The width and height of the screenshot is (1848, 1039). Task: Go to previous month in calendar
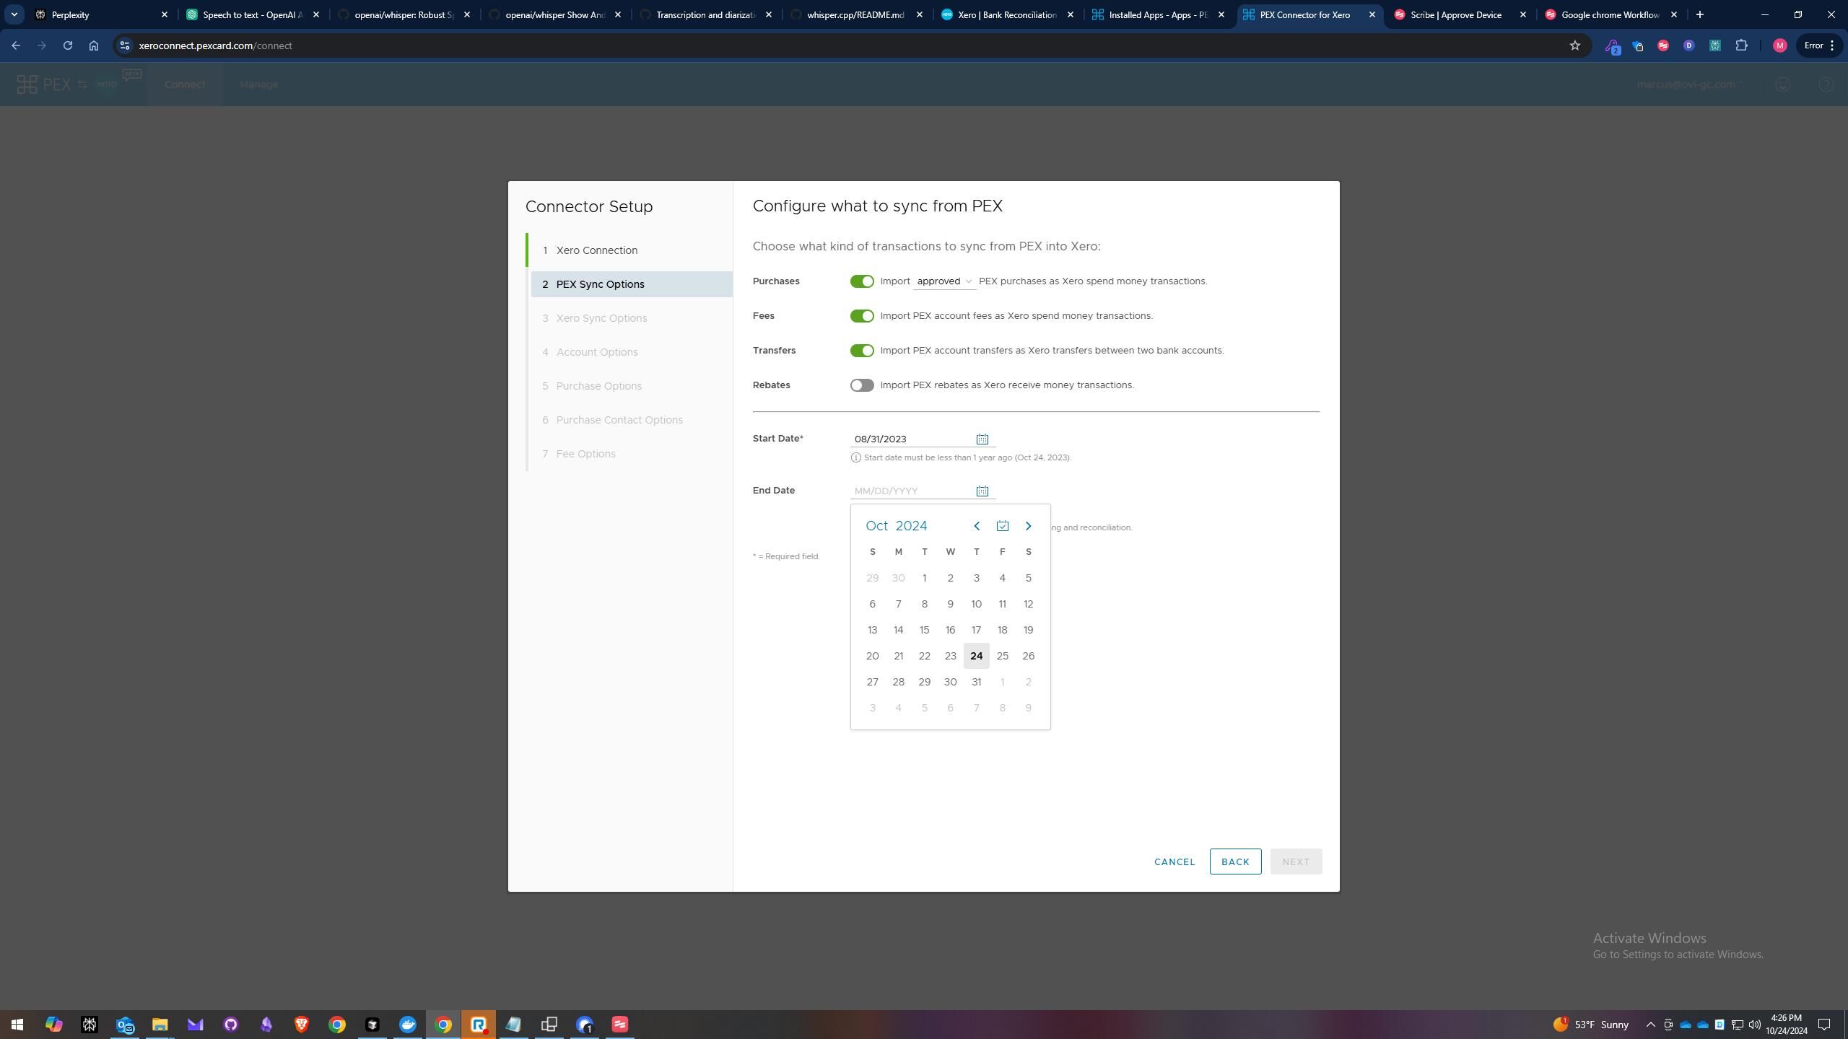(x=976, y=526)
